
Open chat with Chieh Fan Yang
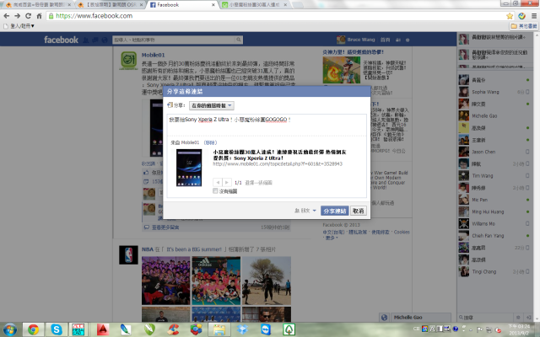pyautogui.click(x=494, y=236)
